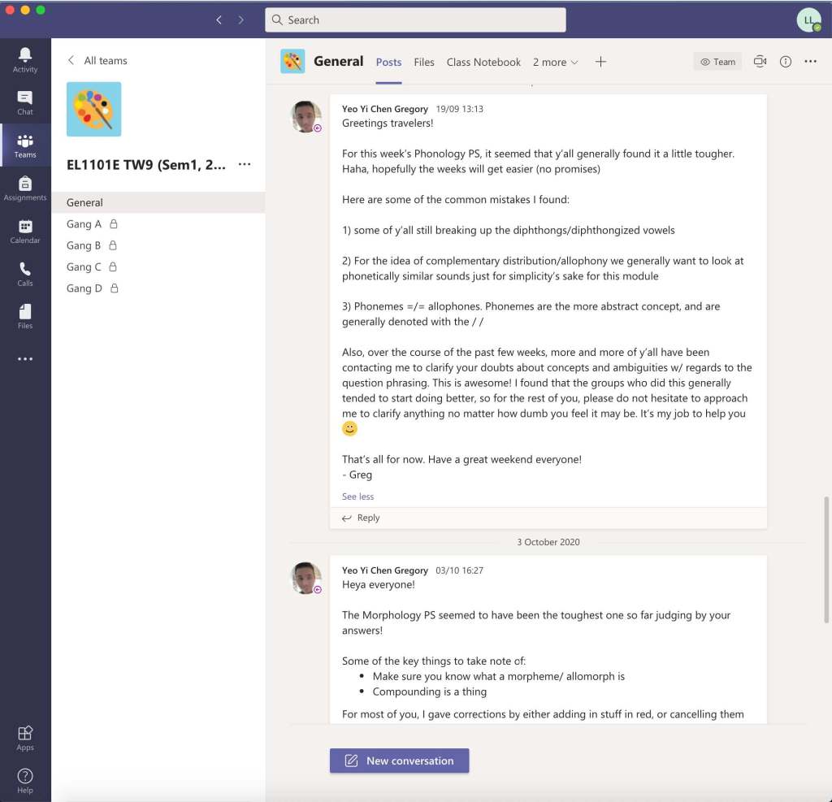
Task: Start a meeting with the camera icon
Action: coord(759,61)
